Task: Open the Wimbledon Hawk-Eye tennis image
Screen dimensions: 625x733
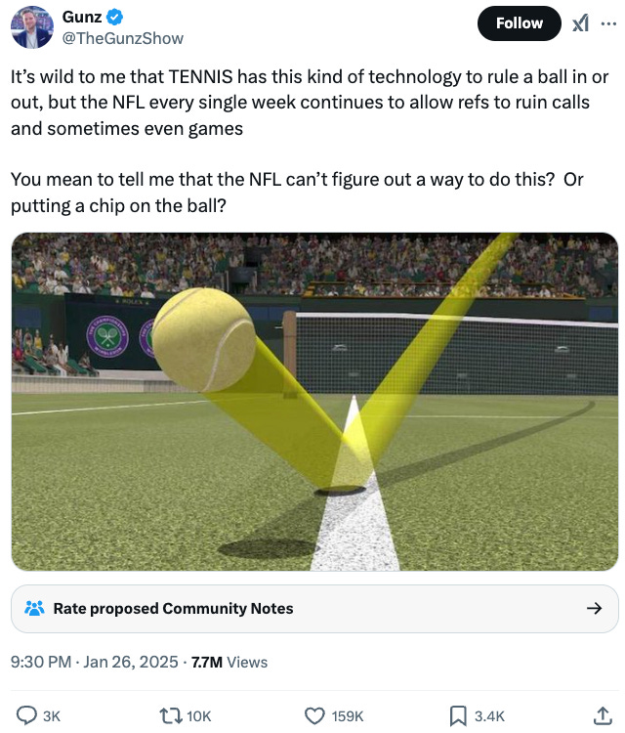Action: coord(314,402)
